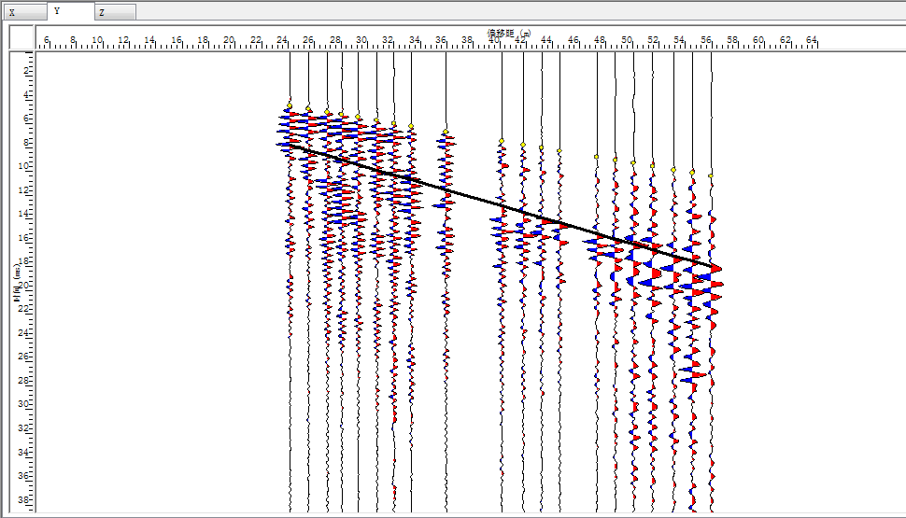
Task: Click the empty corner box where the rulers meet
Action: tap(22, 37)
